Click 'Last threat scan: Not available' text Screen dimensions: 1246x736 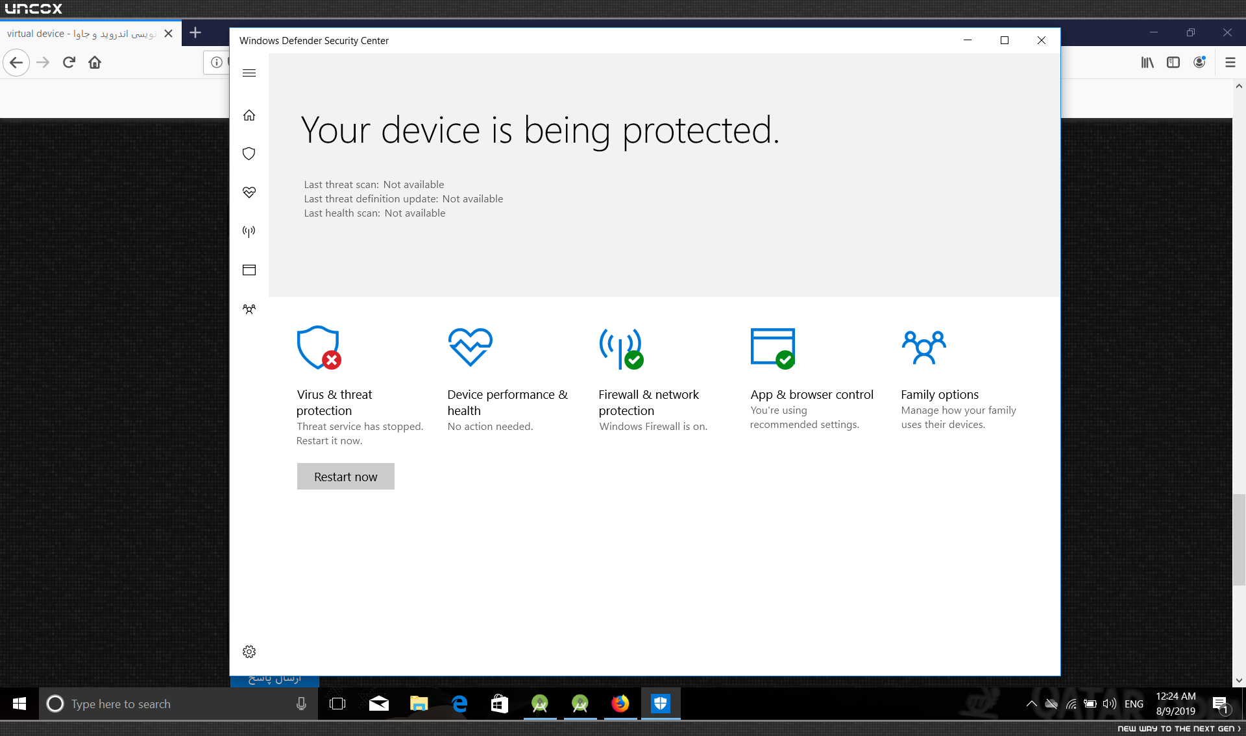[374, 185]
